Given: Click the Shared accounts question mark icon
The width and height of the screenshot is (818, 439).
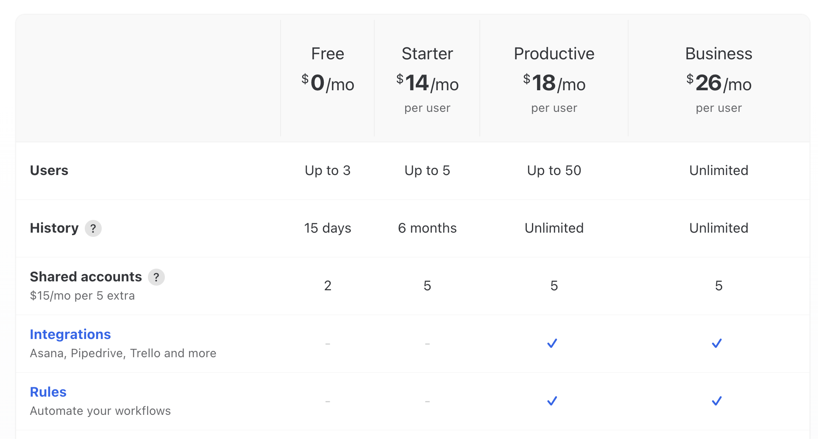Looking at the screenshot, I should coord(157,277).
